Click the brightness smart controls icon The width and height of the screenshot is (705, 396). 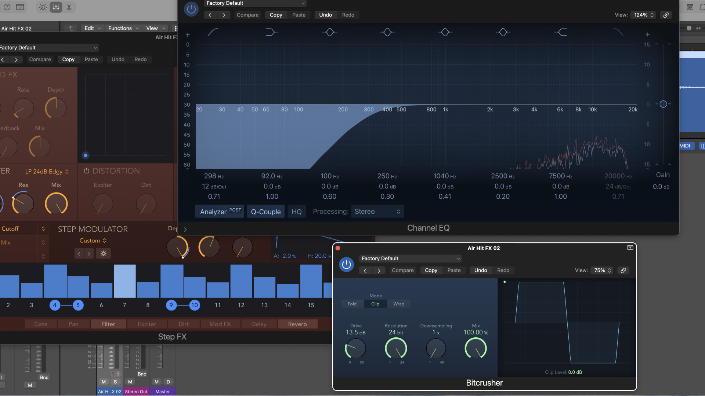point(43,7)
